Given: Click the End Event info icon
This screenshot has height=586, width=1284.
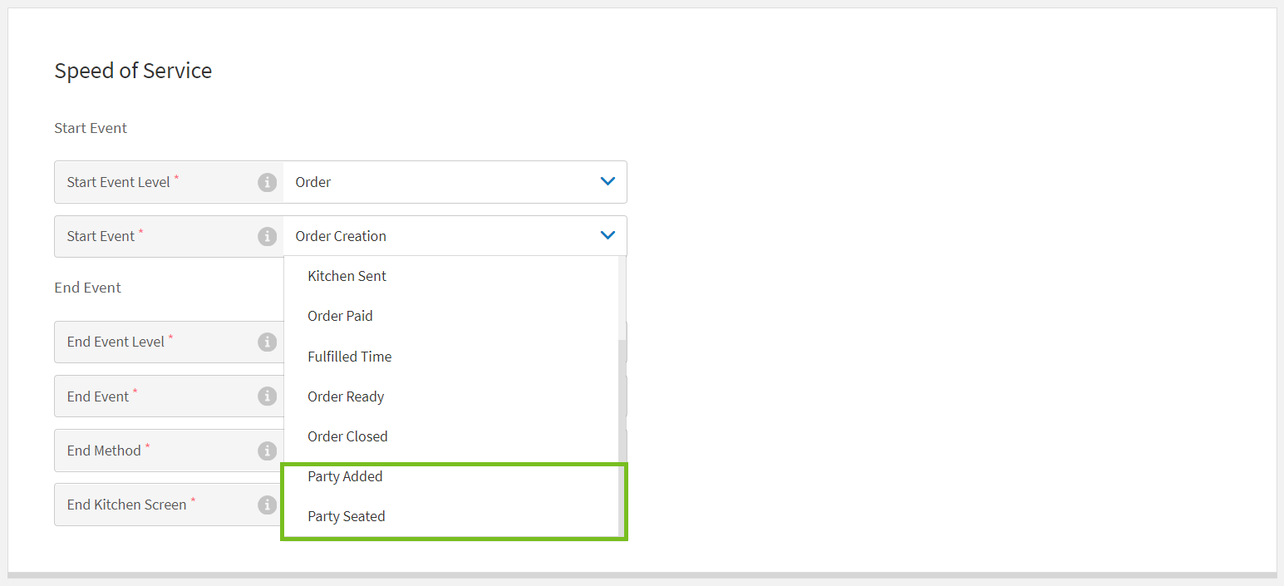Looking at the screenshot, I should [267, 396].
